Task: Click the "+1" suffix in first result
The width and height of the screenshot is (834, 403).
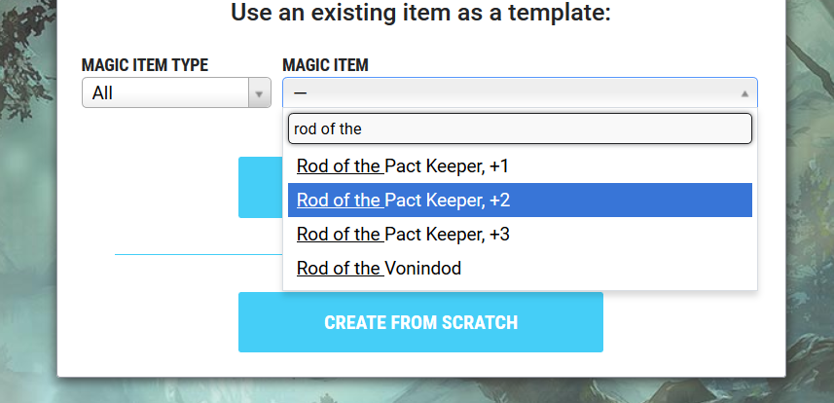Action: [x=499, y=166]
